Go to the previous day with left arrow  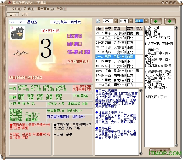point(157,21)
